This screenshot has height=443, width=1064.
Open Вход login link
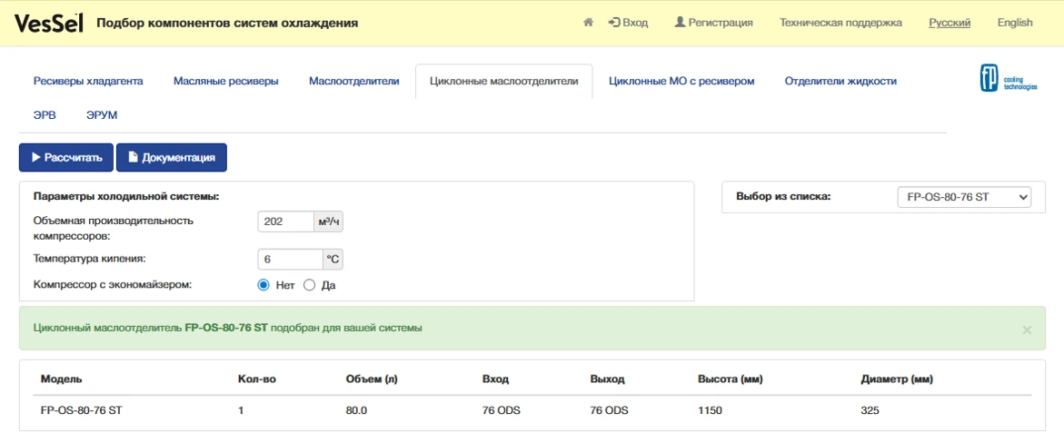coord(629,23)
